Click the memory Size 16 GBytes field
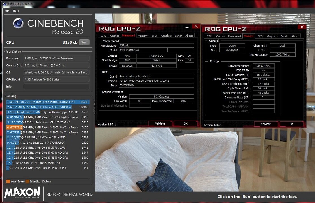This screenshot has height=203, width=315. point(232,50)
